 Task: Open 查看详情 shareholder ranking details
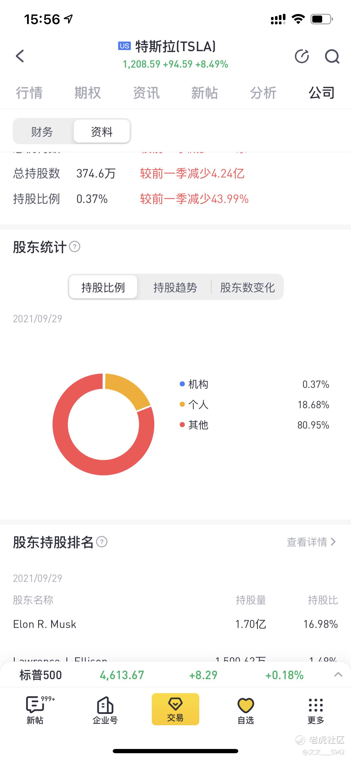tap(311, 542)
